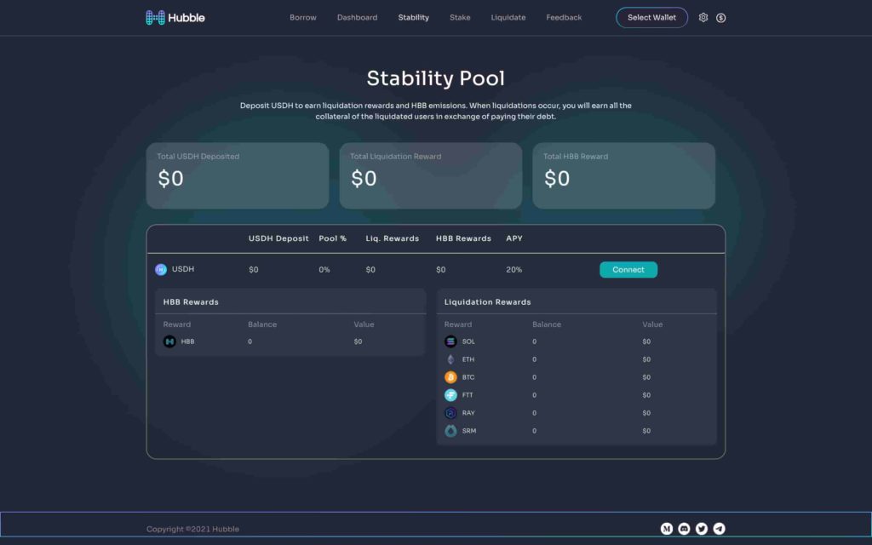The height and width of the screenshot is (545, 872).
Task: Click the BTC icon in Liquidation Rewards
Action: pyautogui.click(x=450, y=377)
